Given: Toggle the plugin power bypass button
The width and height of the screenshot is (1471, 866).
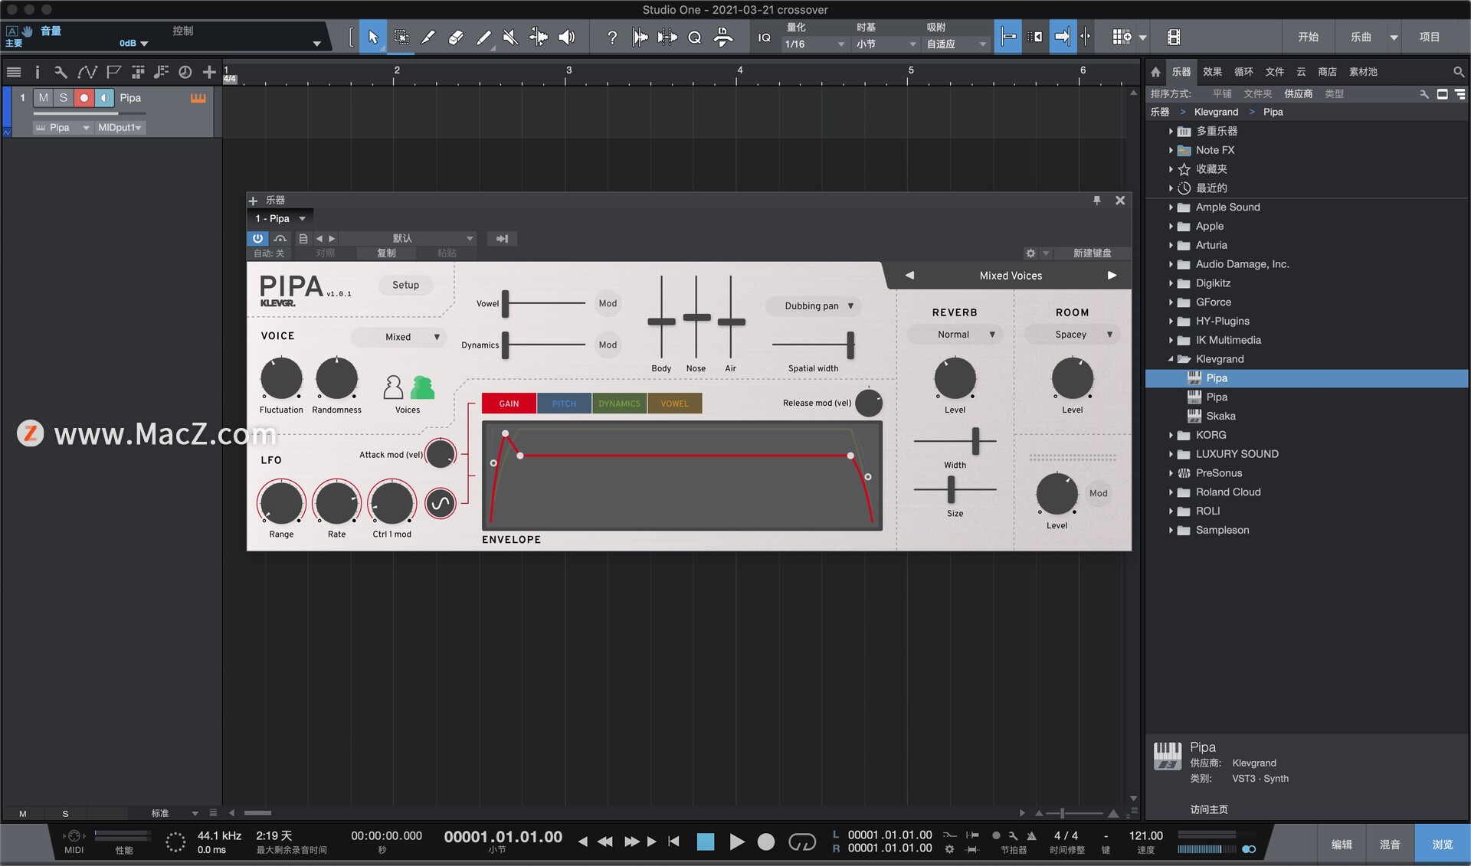Looking at the screenshot, I should tap(257, 239).
